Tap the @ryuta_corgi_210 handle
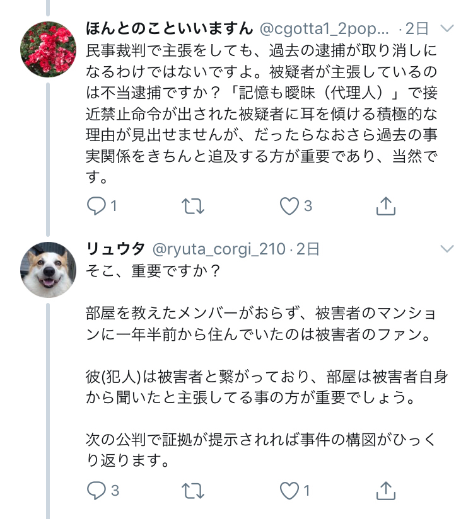This screenshot has height=519, width=473. (x=218, y=249)
